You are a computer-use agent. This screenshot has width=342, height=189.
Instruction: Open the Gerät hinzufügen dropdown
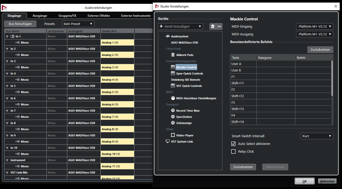tap(180, 26)
